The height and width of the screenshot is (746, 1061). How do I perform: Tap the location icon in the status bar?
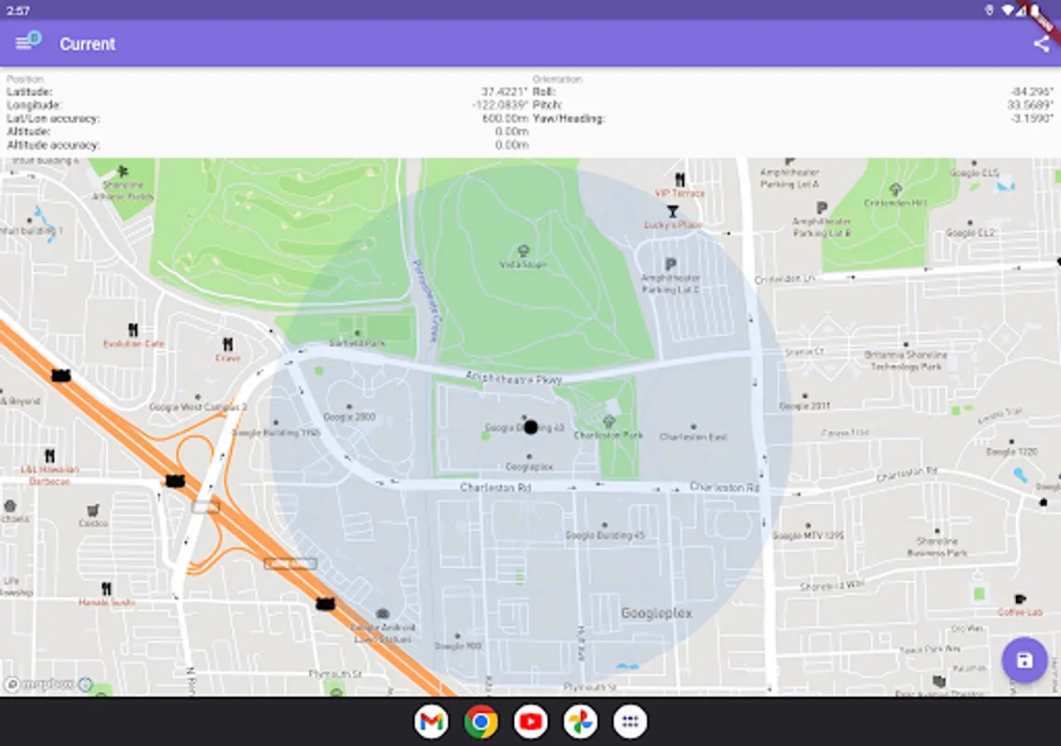tap(989, 10)
